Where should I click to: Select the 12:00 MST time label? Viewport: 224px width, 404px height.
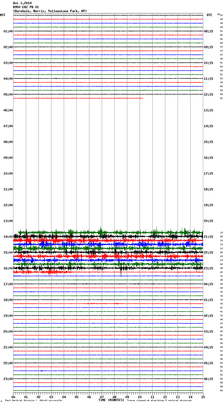tap(8, 205)
